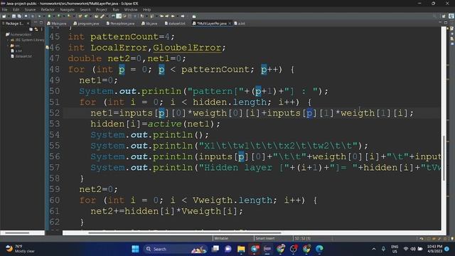Click the Open Perspective icon
The image size is (455, 256).
(x=444, y=16)
